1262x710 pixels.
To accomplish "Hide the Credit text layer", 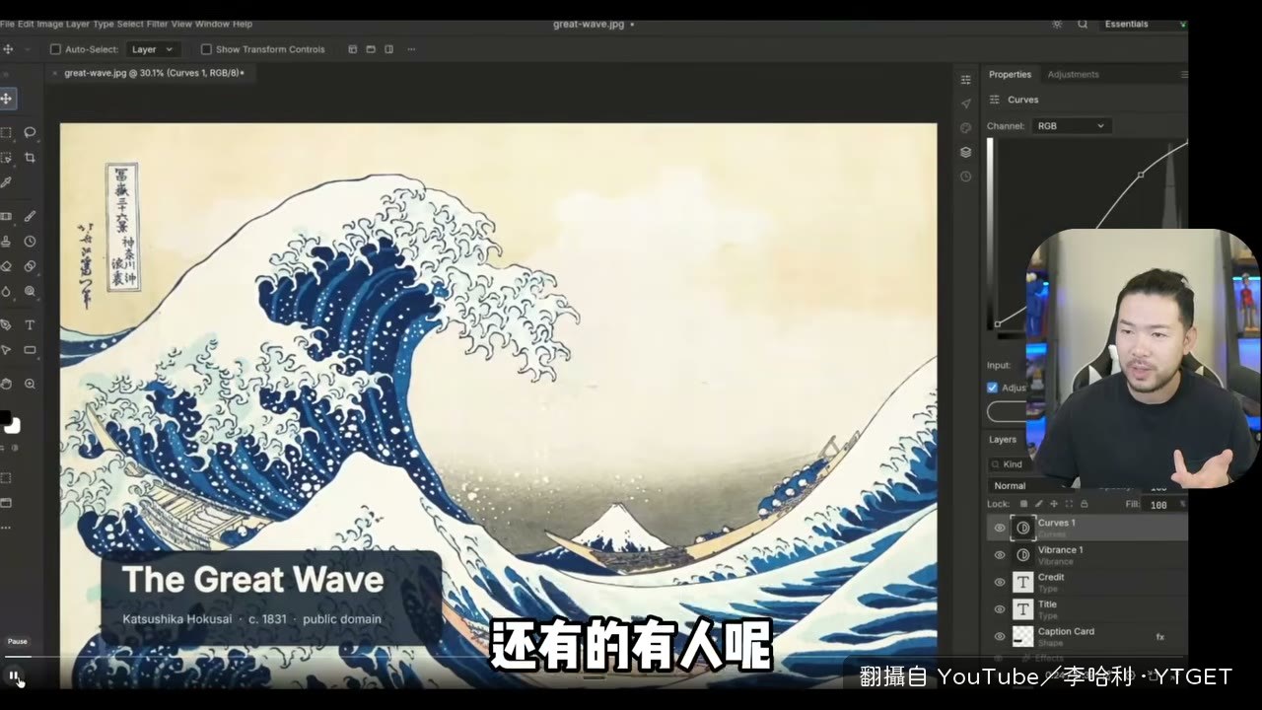I will pos(999,582).
